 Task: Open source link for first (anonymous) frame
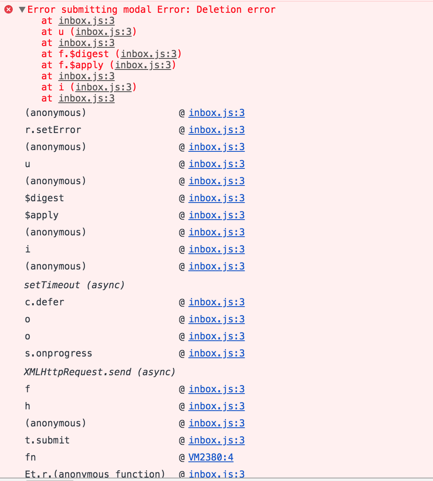216,113
